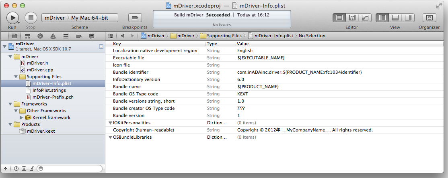The image size is (448, 178).
Task: Show the Symbol navigator
Action: tap(27, 36)
